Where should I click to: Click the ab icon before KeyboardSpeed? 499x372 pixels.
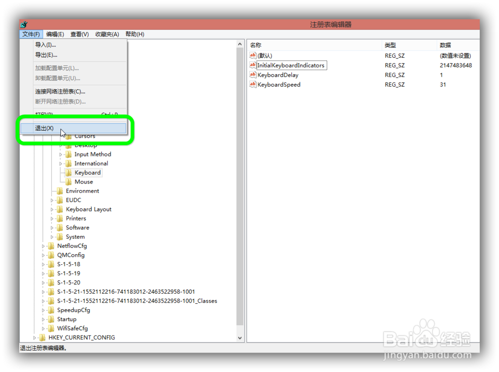(x=253, y=84)
